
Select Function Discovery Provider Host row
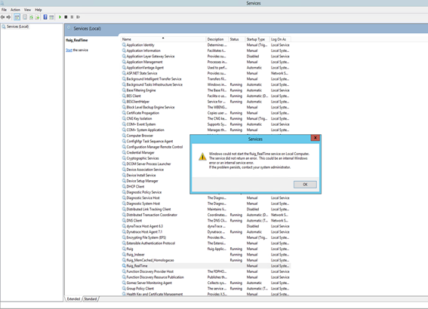pos(206,271)
